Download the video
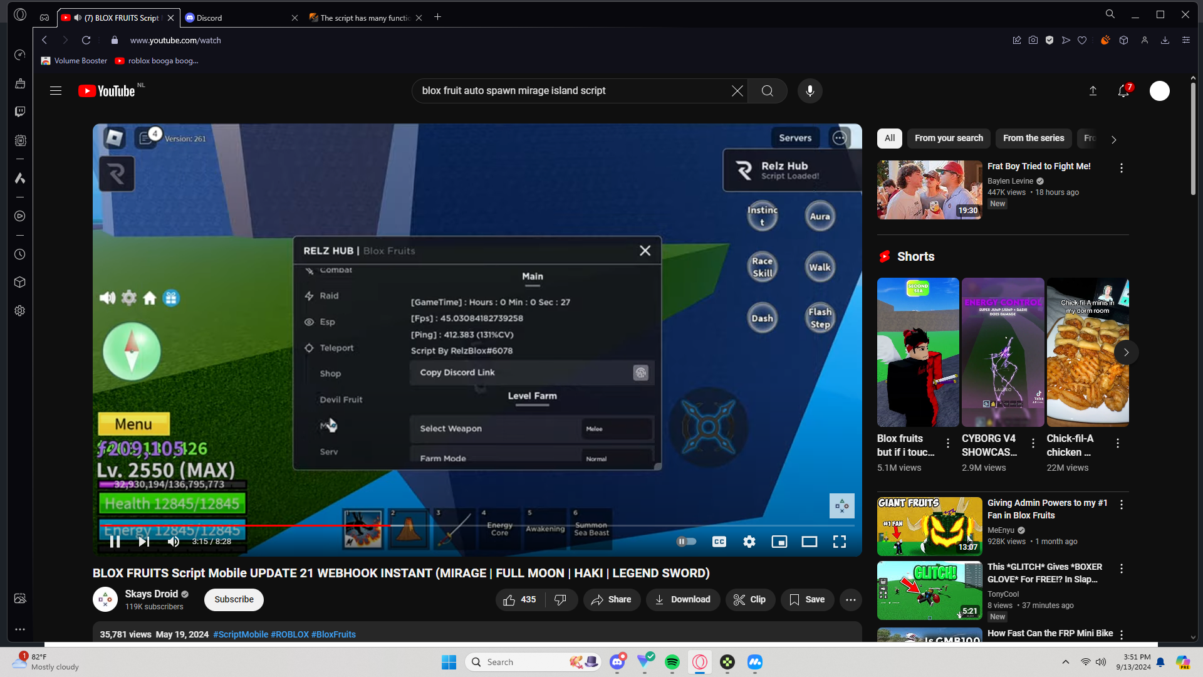Image resolution: width=1203 pixels, height=677 pixels. (683, 600)
